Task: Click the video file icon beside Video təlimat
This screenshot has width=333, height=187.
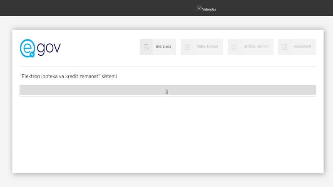Action: click(187, 47)
